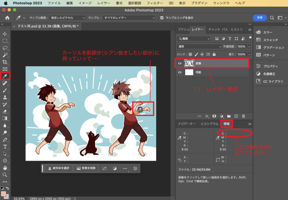Select the Gradient tool
288x200 pixels.
click(5, 119)
